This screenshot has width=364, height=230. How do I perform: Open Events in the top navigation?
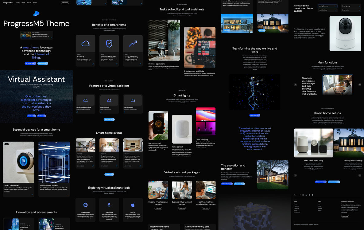(35, 2)
